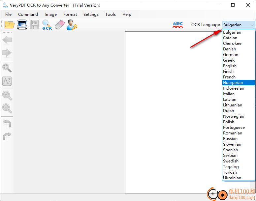Choose Serbian from language list
The height and width of the screenshot is (201, 256).
[239, 155]
